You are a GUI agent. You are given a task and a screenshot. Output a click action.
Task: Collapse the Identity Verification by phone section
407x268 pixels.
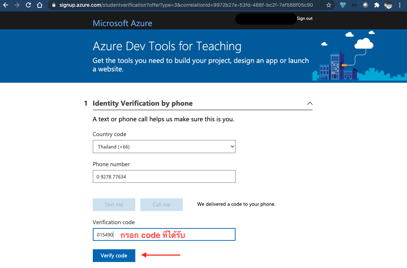coord(310,104)
